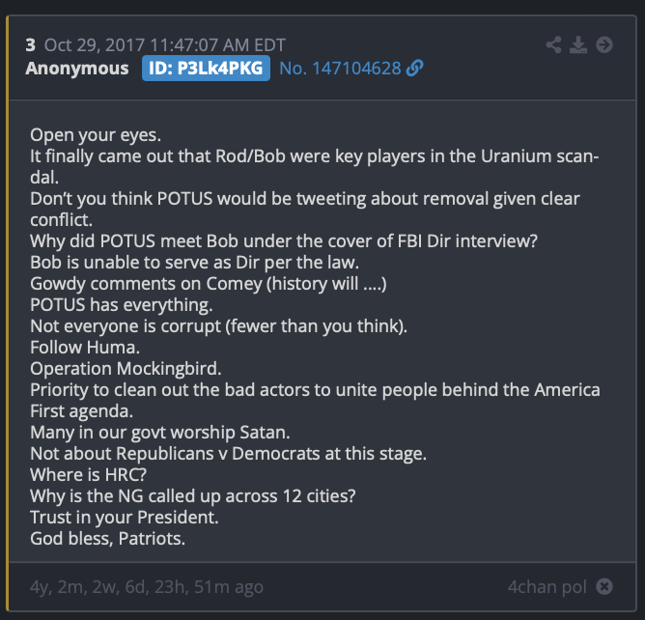Image resolution: width=645 pixels, height=620 pixels.
Task: Click the Anonymous poster name
Action: coord(77,69)
